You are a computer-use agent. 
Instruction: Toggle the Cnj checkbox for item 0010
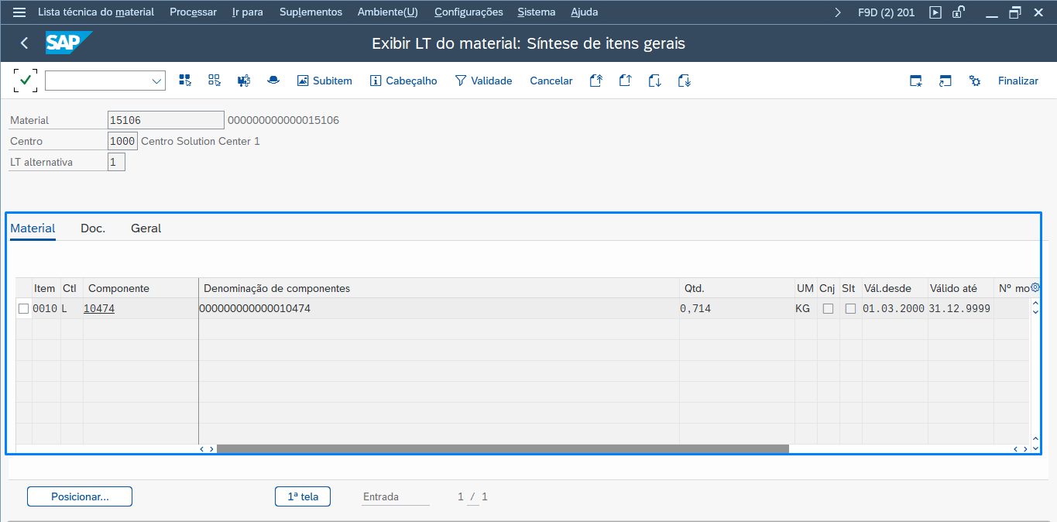point(828,308)
